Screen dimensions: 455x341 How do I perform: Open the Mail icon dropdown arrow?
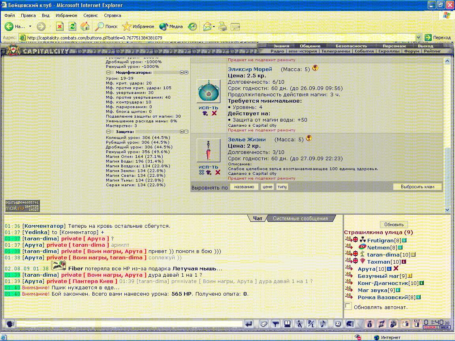click(x=214, y=27)
